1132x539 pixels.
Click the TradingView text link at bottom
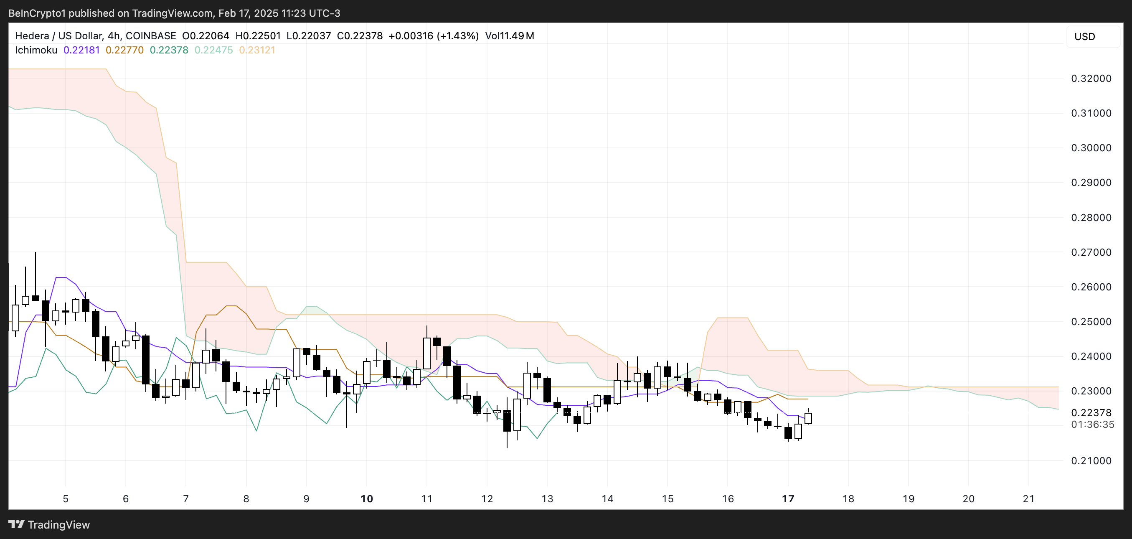pyautogui.click(x=58, y=524)
